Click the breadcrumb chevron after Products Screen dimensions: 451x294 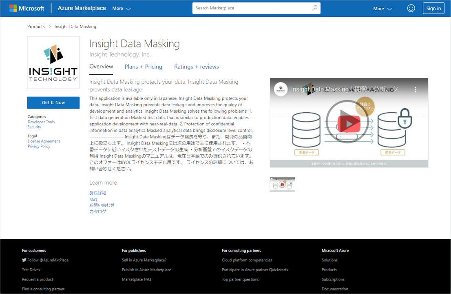pyautogui.click(x=49, y=27)
